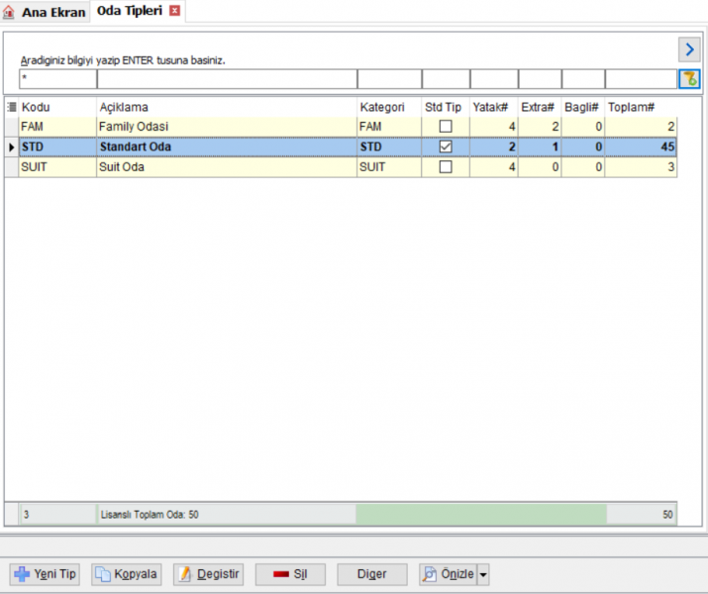Close the Oda Tipleri tab
The width and height of the screenshot is (708, 594).
coord(174,11)
